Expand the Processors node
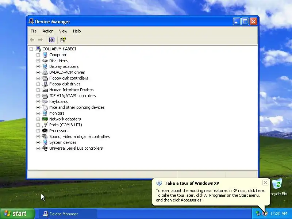292x219 pixels. (x=38, y=131)
